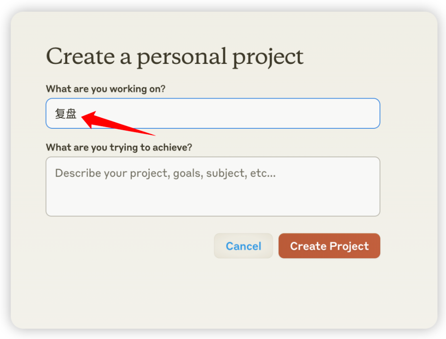The width and height of the screenshot is (446, 339).
Task: Click the 盘 character in the name field
Action: click(71, 113)
